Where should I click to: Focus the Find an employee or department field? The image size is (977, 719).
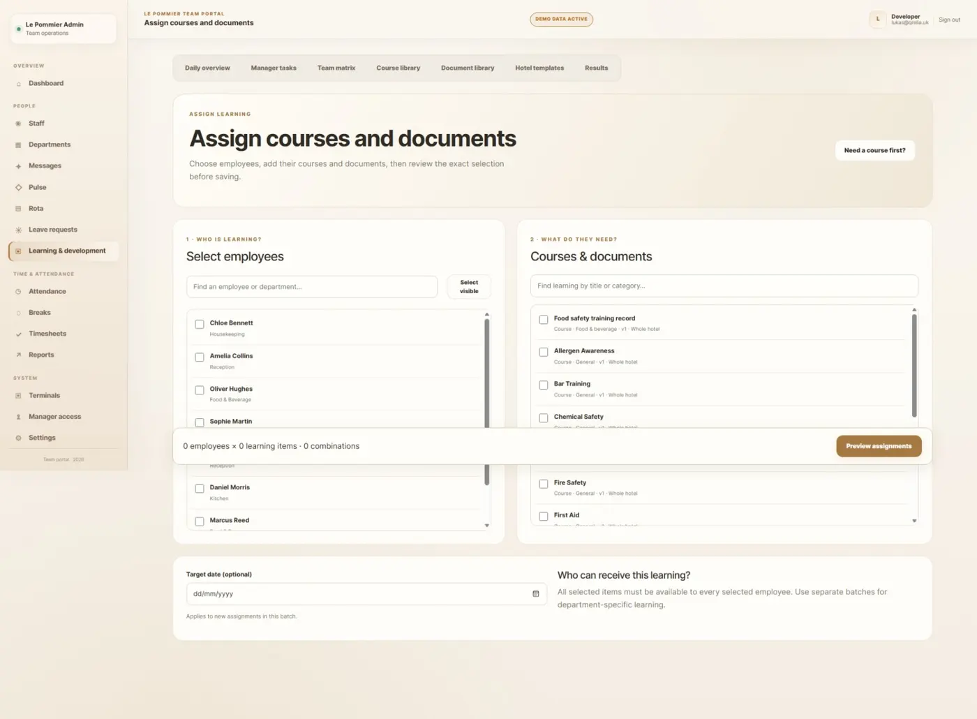312,287
